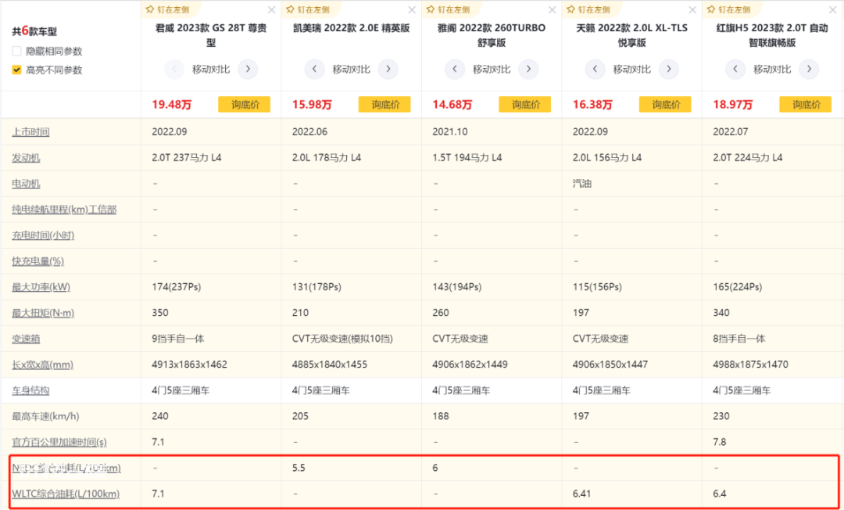844x510 pixels.
Task: Select 2.0T 237马力 L4 engine cell
Action: tap(187, 158)
